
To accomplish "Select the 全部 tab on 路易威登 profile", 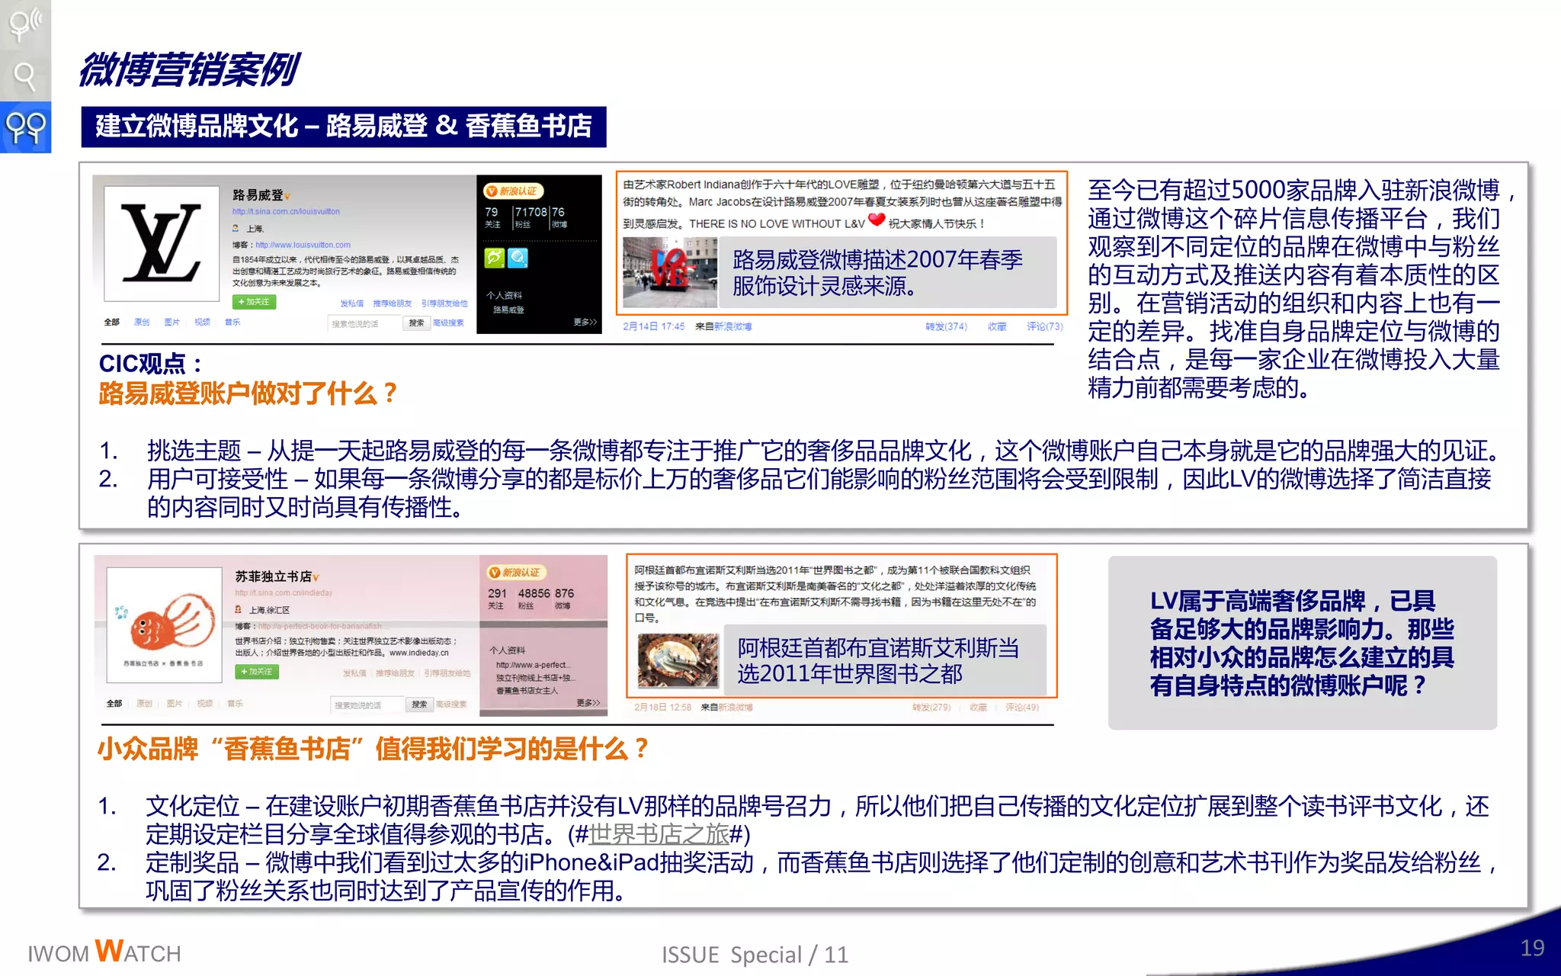I will point(112,322).
